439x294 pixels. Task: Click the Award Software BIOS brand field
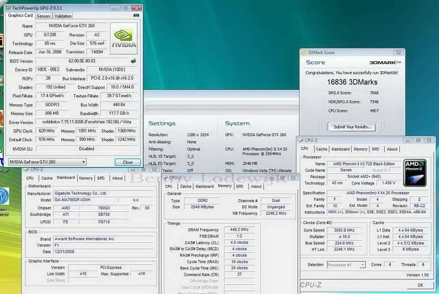pos(104,239)
